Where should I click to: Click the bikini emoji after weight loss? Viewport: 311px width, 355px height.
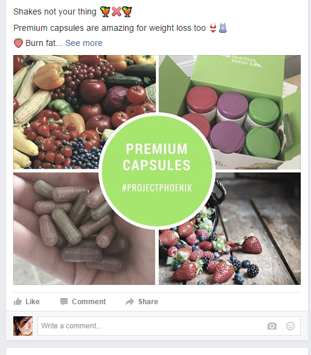coord(213,28)
